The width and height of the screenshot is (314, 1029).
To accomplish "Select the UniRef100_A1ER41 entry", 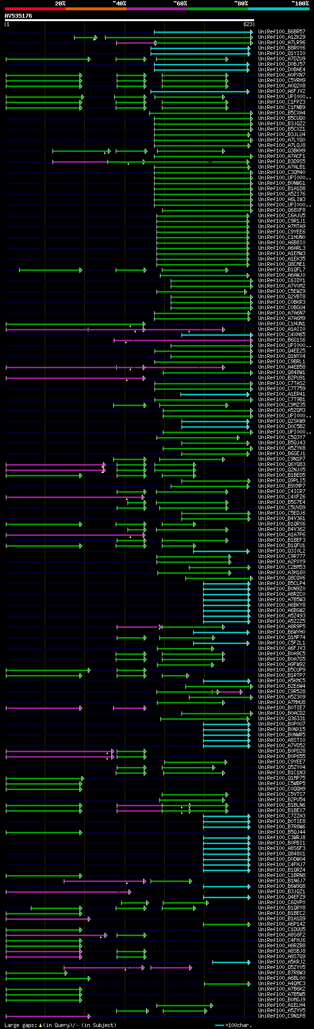I will (282, 394).
